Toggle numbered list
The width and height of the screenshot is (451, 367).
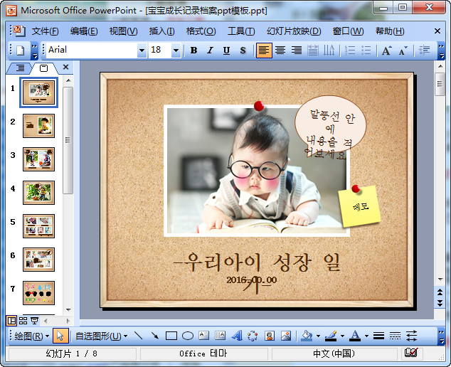click(350, 50)
